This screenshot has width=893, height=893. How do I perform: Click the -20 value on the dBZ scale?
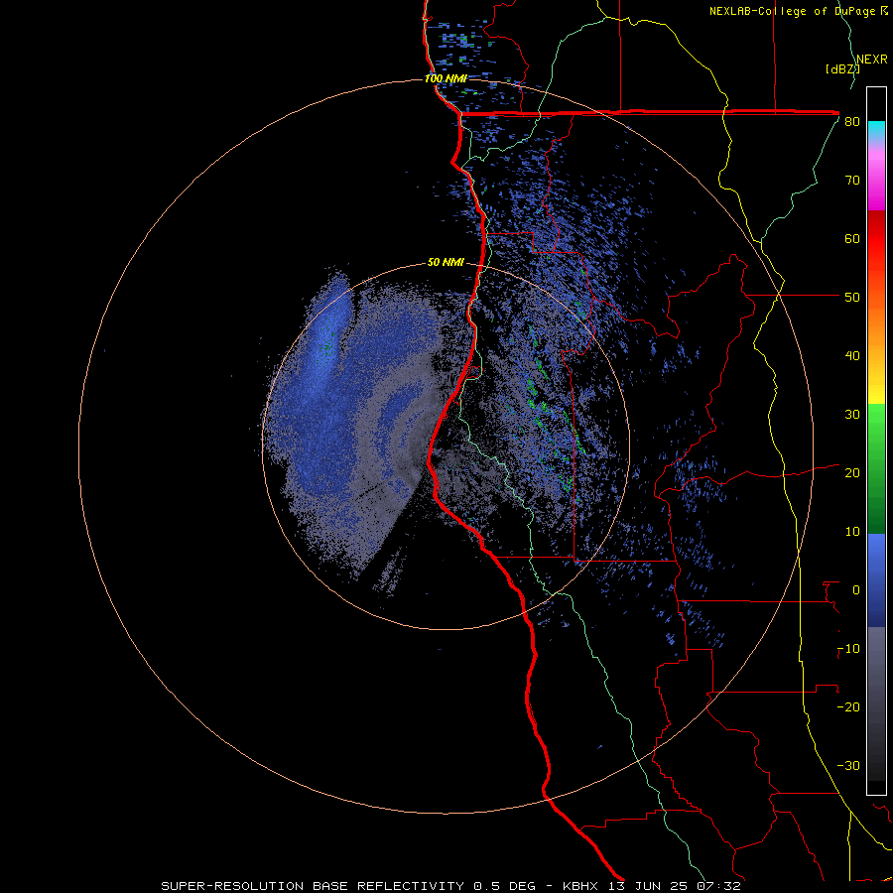848,707
